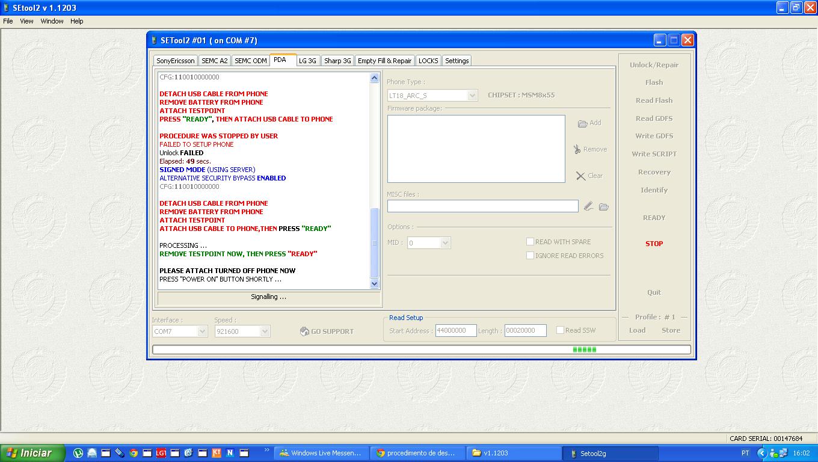Open the LOCKS tab
818x462 pixels.
428,61
